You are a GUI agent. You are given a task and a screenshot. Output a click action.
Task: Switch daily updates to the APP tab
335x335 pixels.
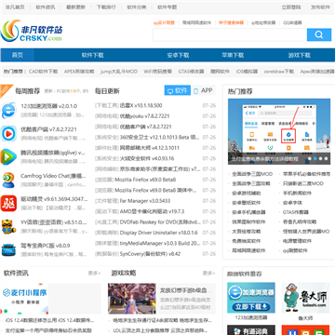click(204, 90)
